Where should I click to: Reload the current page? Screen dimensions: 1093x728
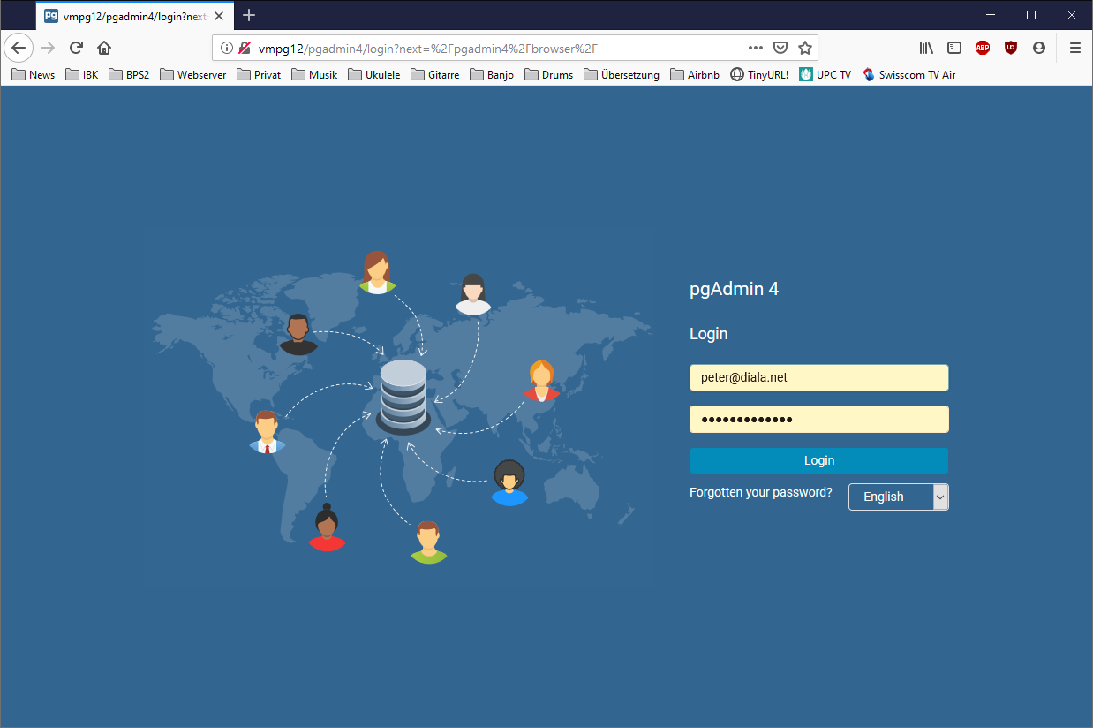pos(77,48)
